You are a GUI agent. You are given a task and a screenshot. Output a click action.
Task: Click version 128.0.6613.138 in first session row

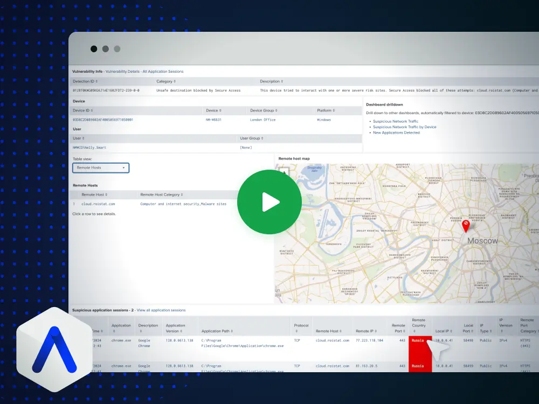179,340
